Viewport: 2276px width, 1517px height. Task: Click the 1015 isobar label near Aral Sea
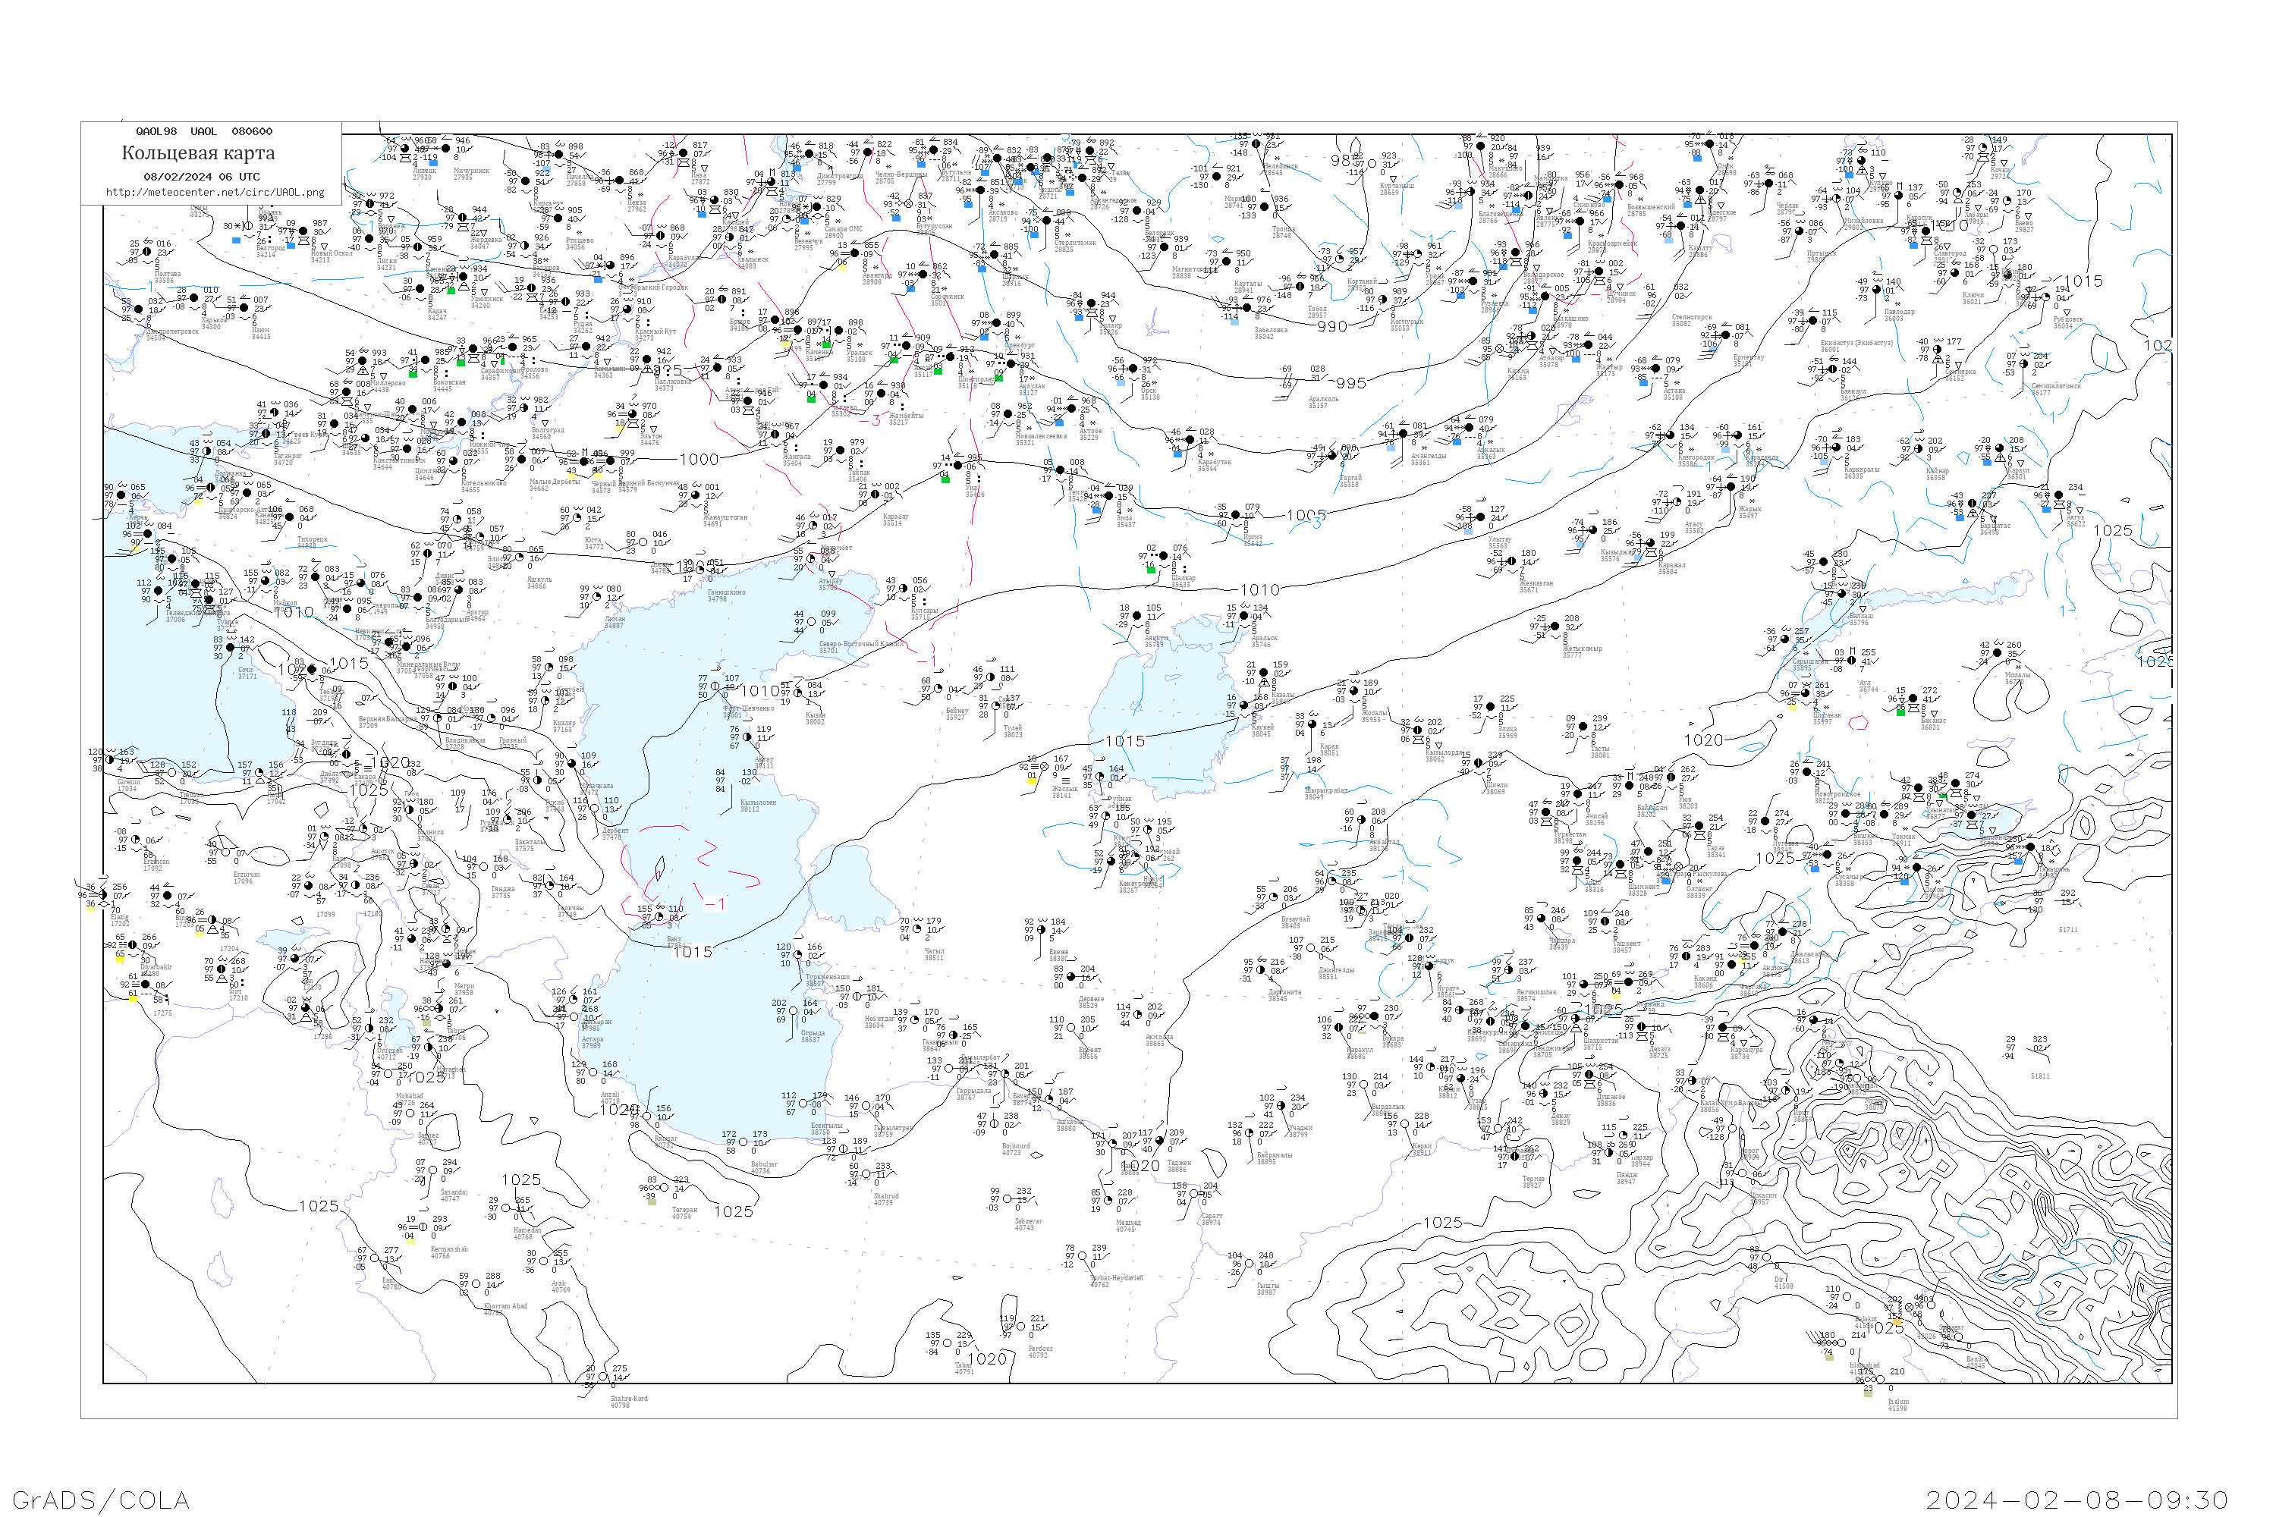(x=1124, y=741)
